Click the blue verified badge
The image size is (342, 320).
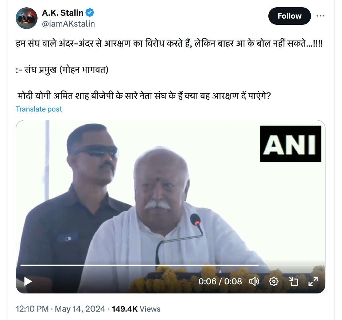tap(90, 13)
